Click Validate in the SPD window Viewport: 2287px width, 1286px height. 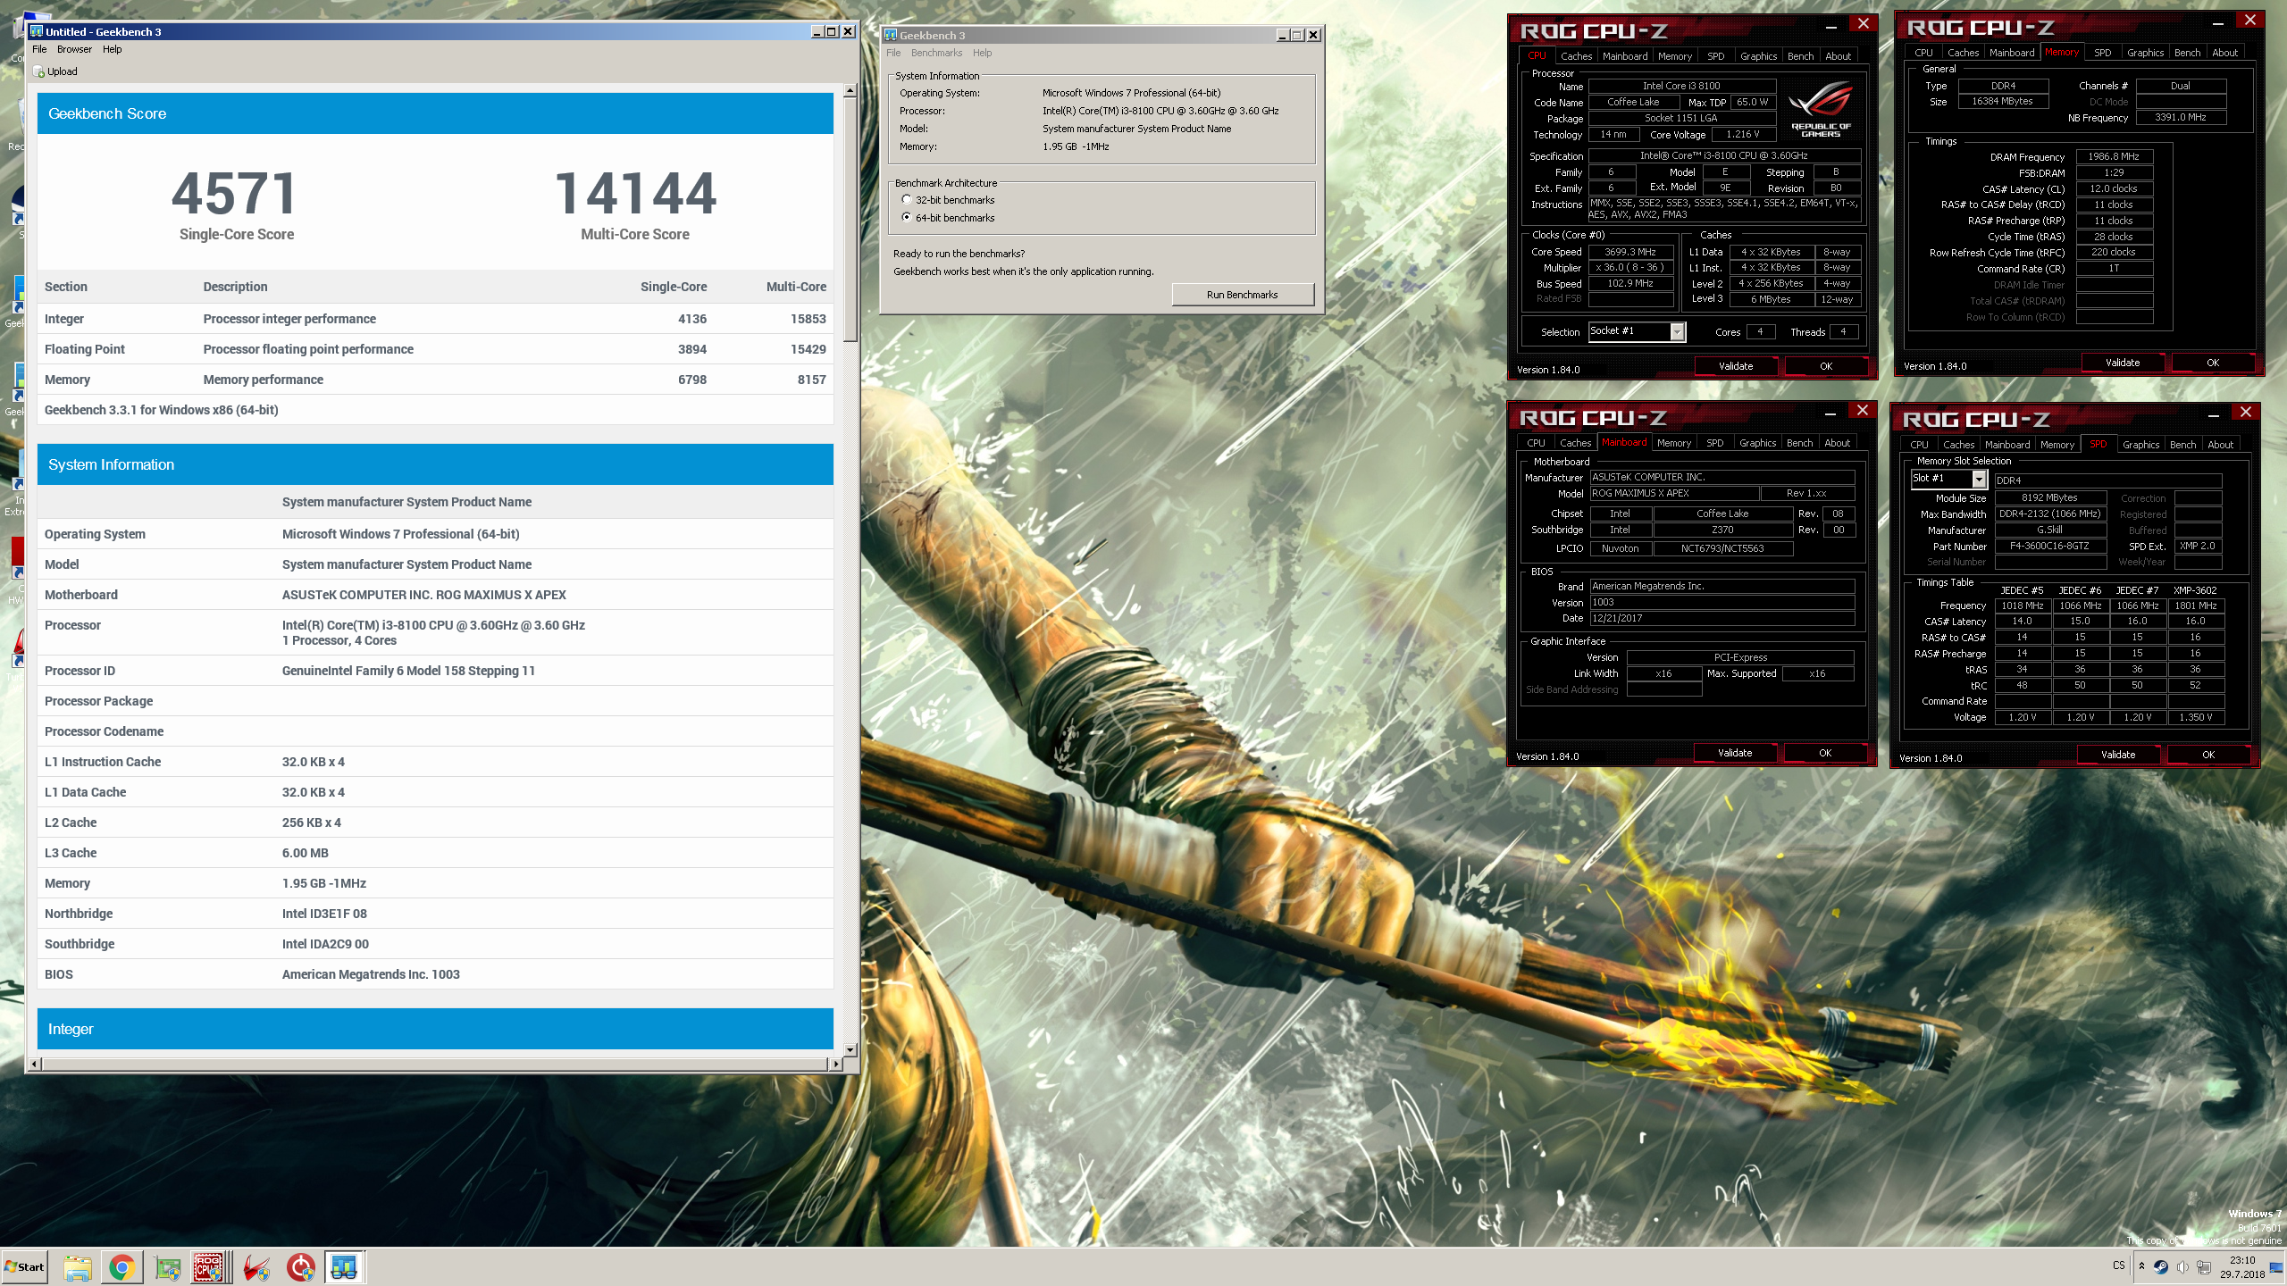click(2118, 755)
